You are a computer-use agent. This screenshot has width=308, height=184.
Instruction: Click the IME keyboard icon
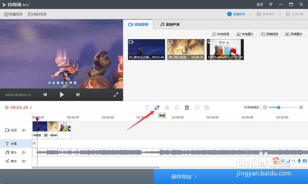click(x=305, y=161)
